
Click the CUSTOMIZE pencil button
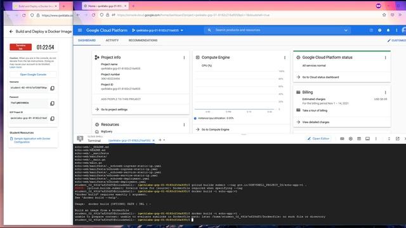tap(396, 41)
